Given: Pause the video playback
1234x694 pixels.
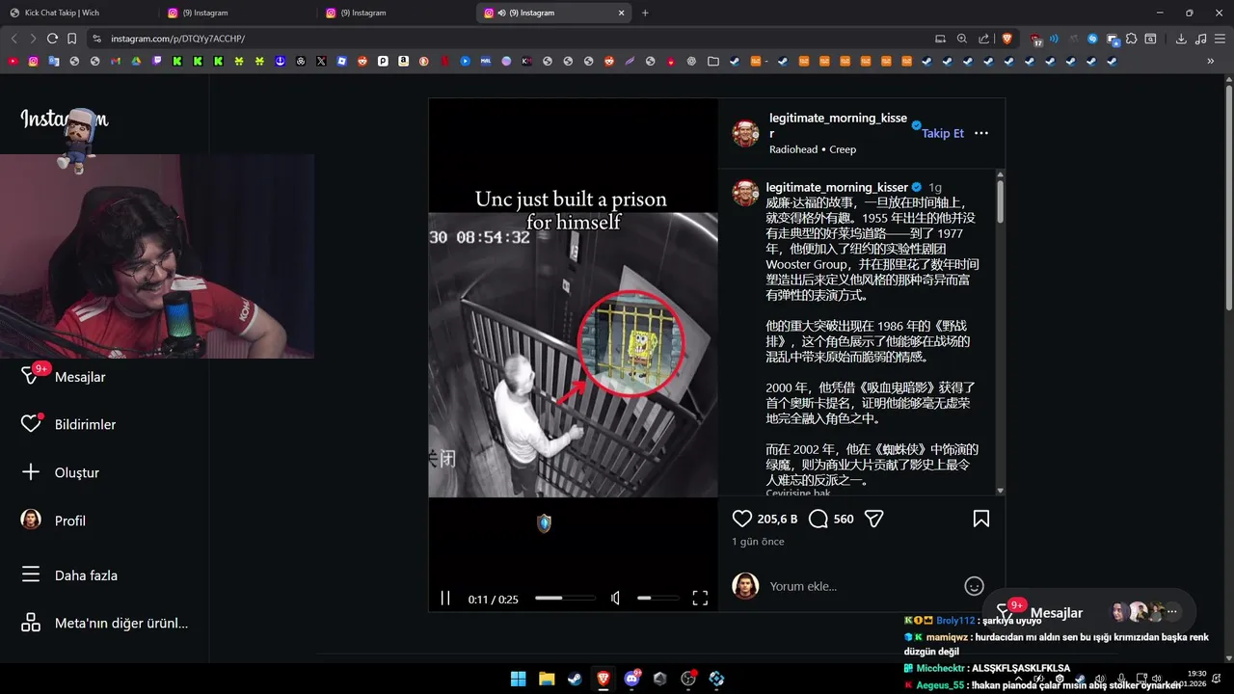Looking at the screenshot, I should (445, 599).
